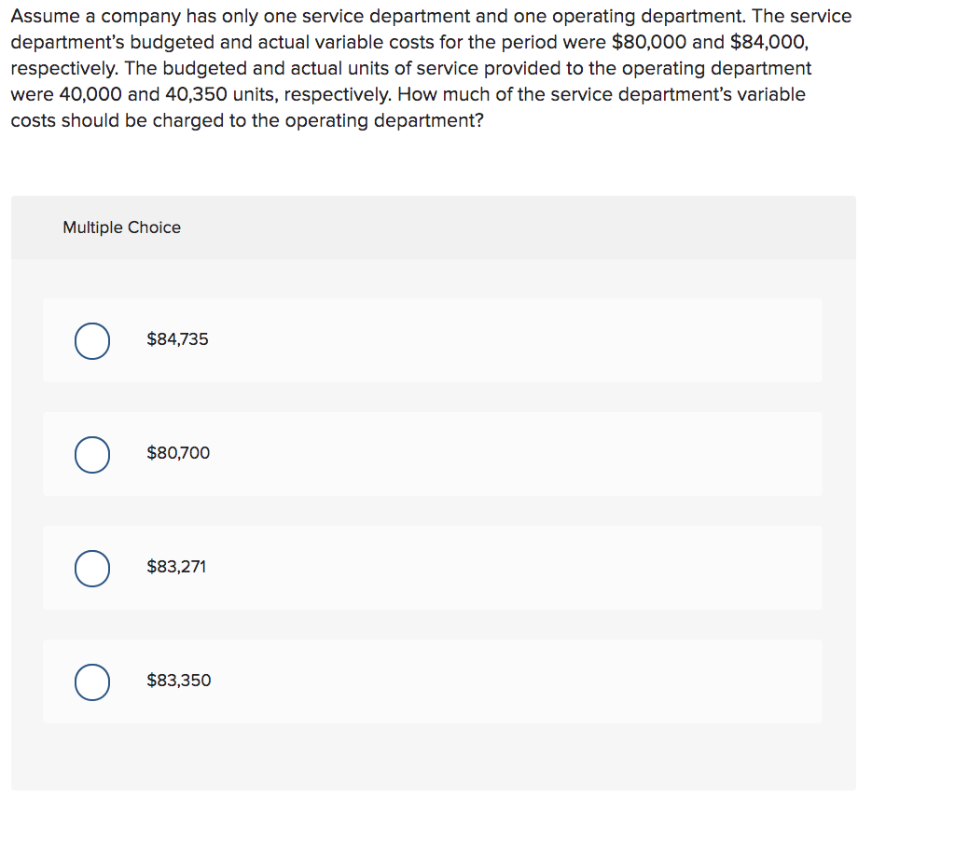Screen dimensions: 955x867
Task: Pick the topmost answer choice circle
Action: pos(91,341)
